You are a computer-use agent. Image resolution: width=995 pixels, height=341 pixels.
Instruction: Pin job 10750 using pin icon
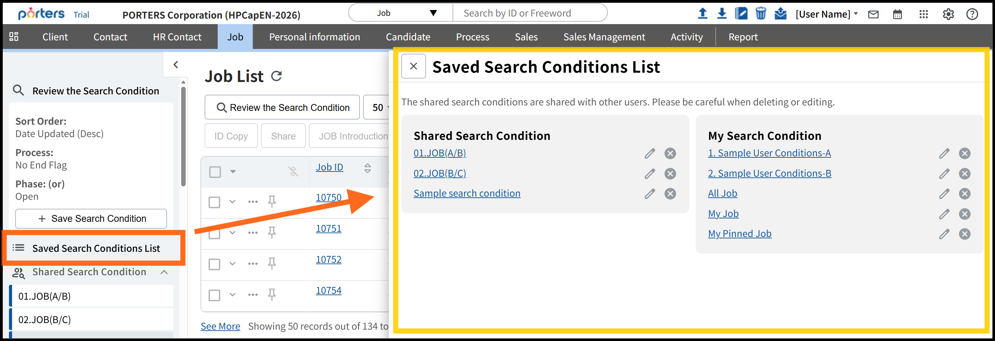[272, 201]
